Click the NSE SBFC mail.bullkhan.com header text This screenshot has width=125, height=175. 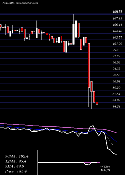[x=20, y=3]
